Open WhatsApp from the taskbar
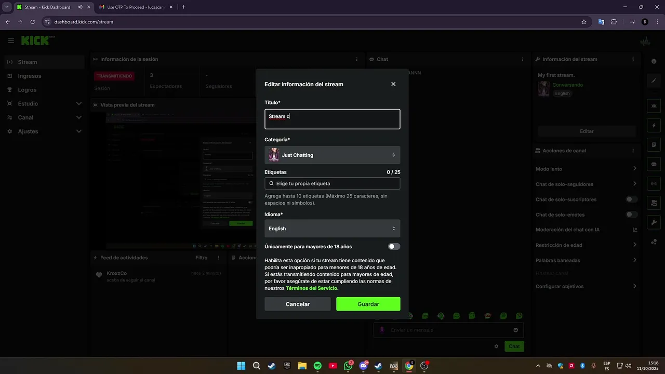The height and width of the screenshot is (374, 665). 348,366
